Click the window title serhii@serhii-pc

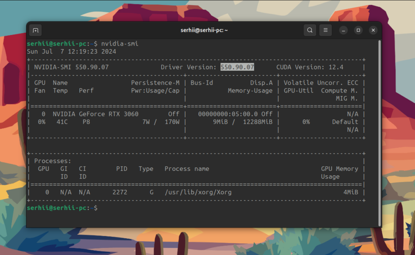pyautogui.click(x=204, y=30)
